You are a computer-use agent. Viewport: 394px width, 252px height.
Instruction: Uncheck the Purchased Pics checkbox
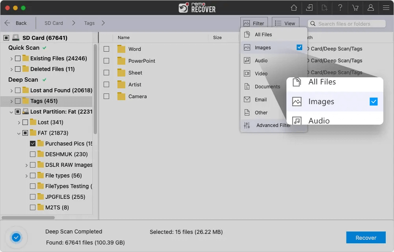click(33, 144)
